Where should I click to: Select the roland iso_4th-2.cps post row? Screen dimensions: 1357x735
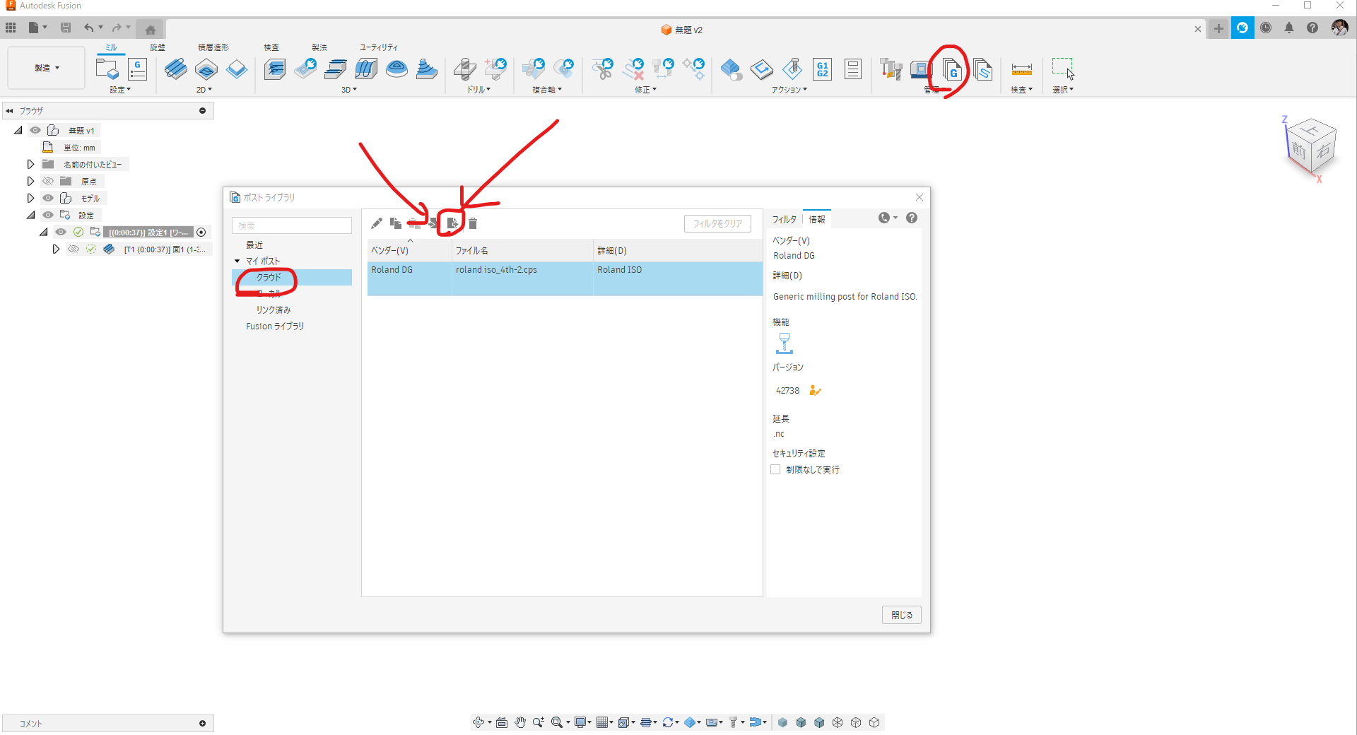(565, 278)
